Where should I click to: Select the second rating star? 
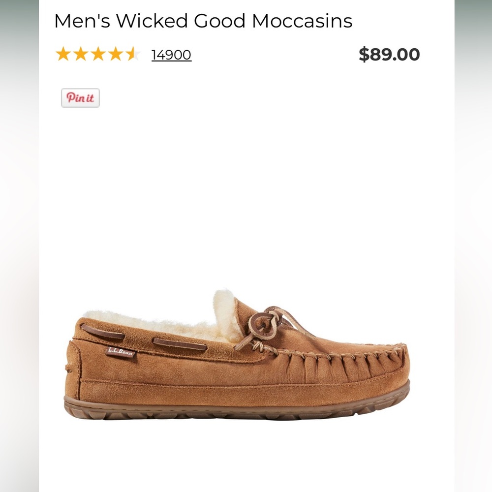click(82, 54)
